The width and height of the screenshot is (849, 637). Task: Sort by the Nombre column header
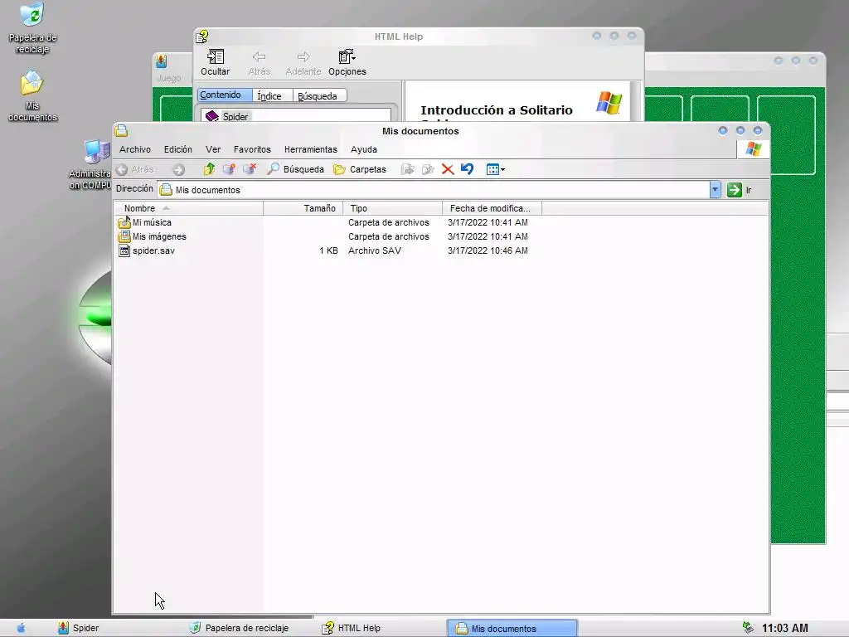pos(188,208)
